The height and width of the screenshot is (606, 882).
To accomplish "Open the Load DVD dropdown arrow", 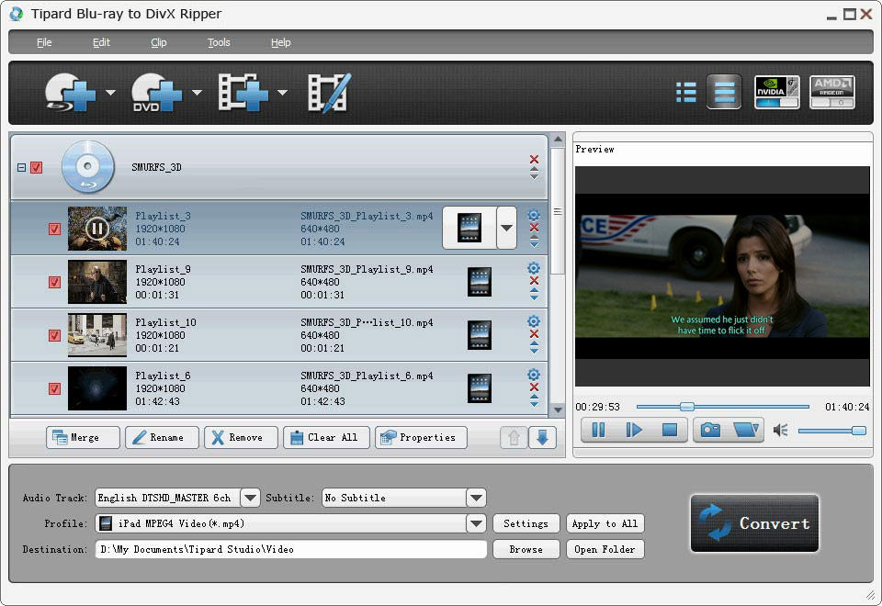I will [x=197, y=92].
